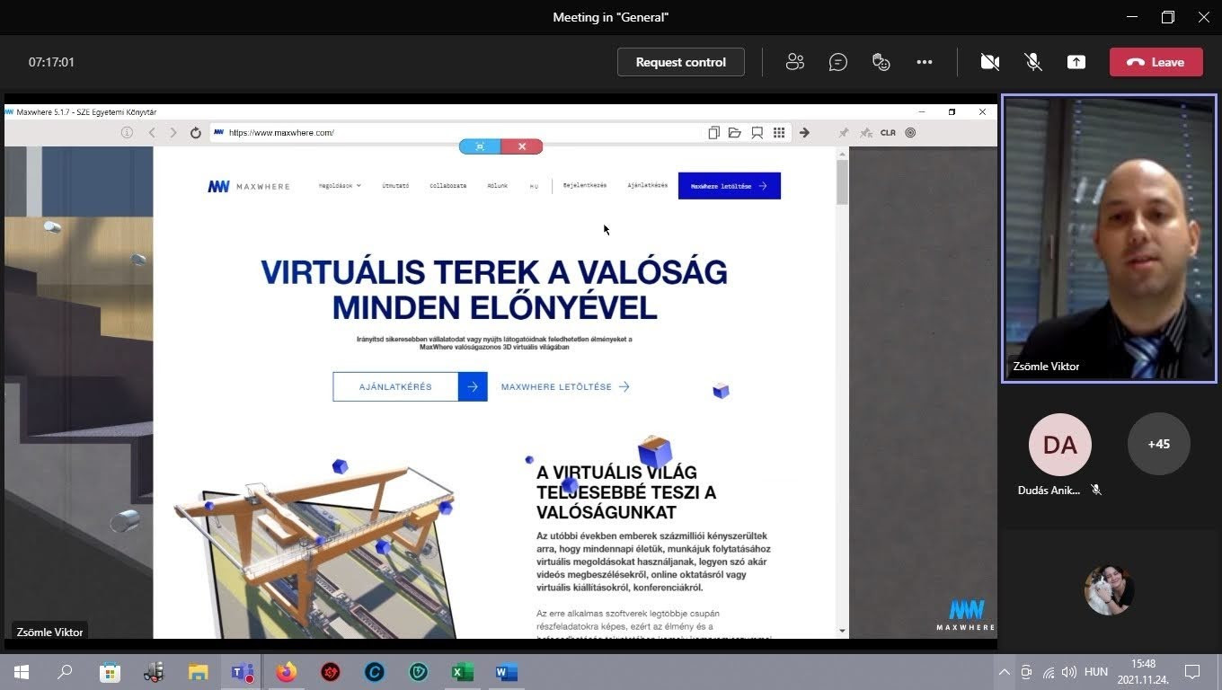The width and height of the screenshot is (1222, 690).
Task: Open File Explorer from the taskbar
Action: pyautogui.click(x=198, y=672)
